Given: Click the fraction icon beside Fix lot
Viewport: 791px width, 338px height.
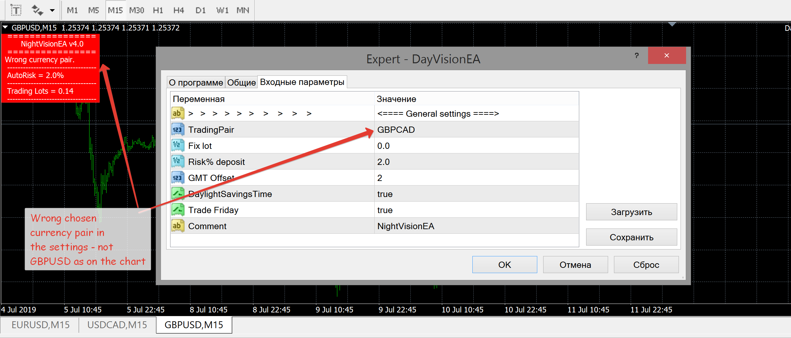Looking at the screenshot, I should 178,146.
